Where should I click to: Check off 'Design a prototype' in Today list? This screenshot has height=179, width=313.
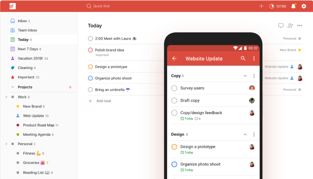click(x=91, y=67)
